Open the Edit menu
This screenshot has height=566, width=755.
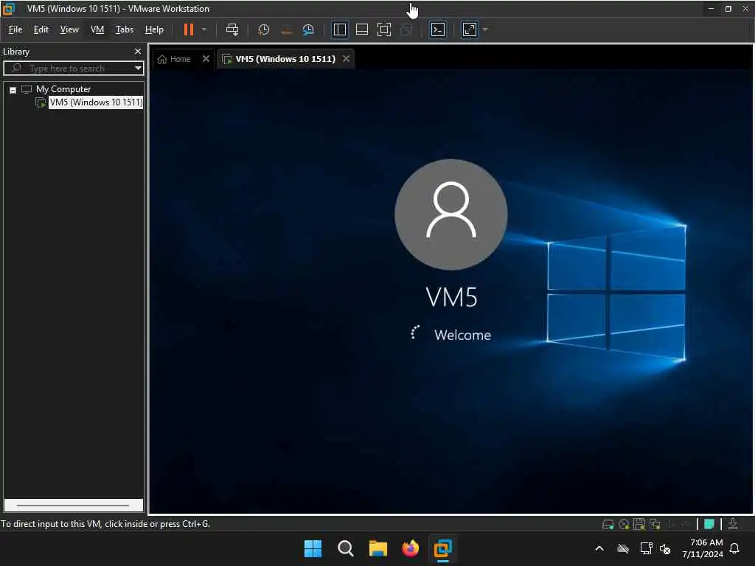[x=41, y=29]
